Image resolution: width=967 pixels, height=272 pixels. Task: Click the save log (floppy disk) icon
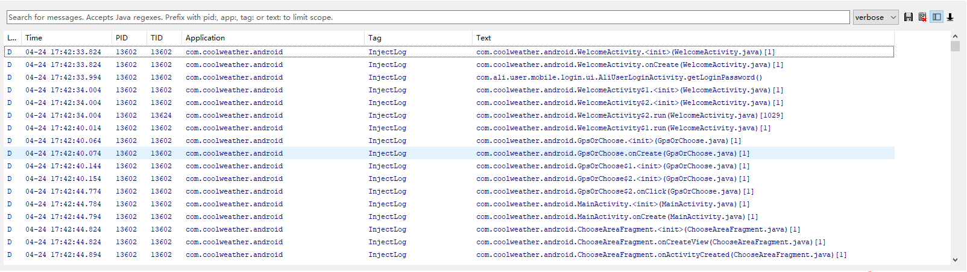[909, 17]
